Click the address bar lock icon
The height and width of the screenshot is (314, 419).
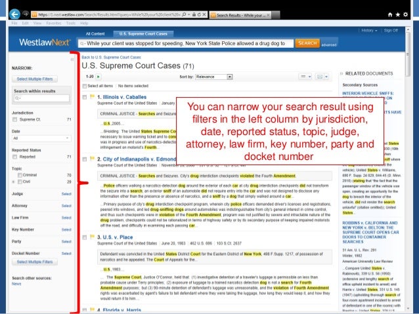coord(194,14)
